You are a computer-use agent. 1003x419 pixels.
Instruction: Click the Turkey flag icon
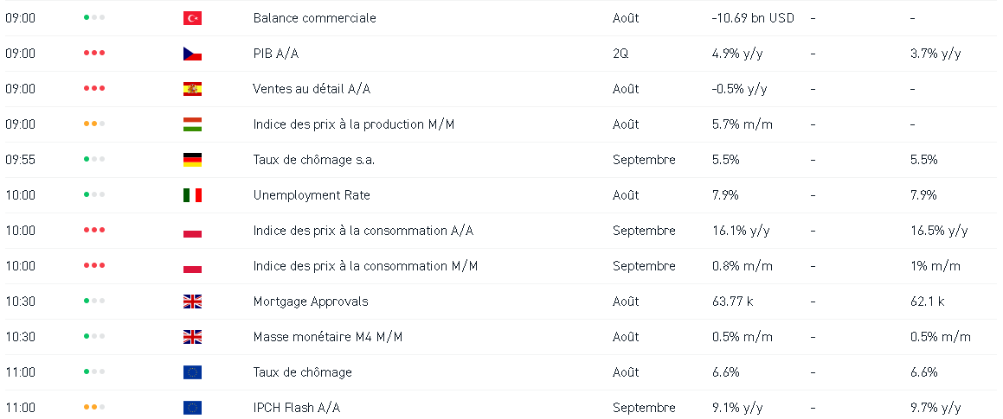192,18
